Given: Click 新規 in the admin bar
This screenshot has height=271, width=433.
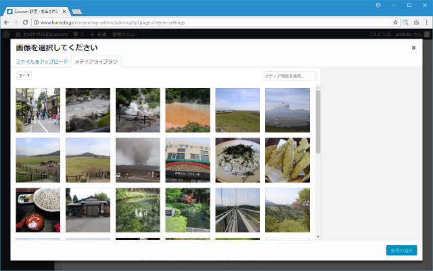Looking at the screenshot, I should [98, 35].
